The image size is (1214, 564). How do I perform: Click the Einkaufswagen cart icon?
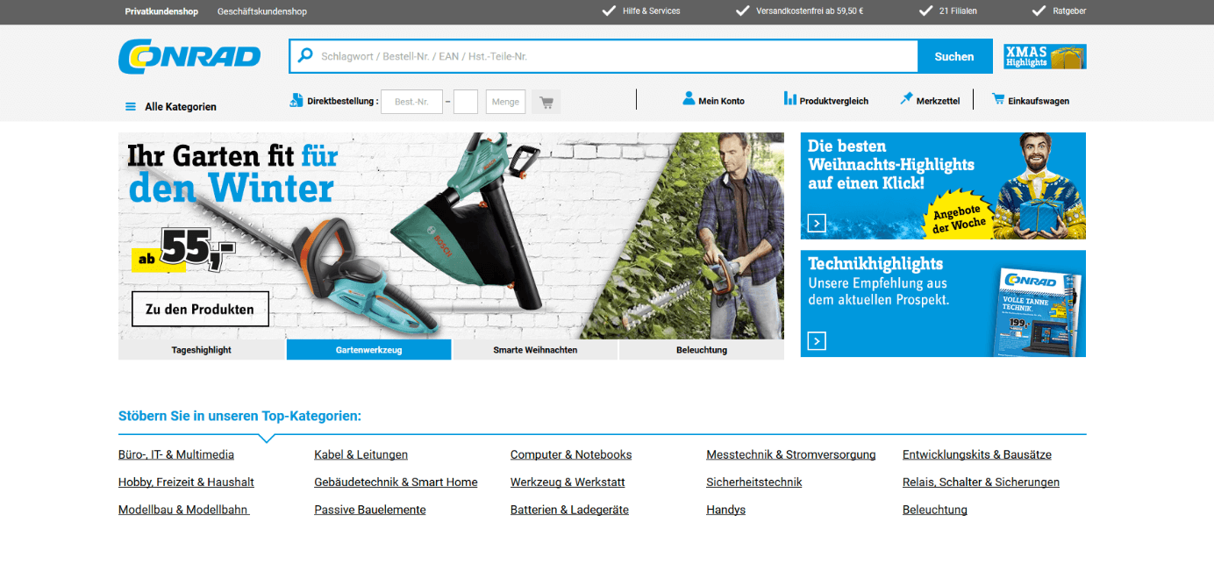(998, 99)
